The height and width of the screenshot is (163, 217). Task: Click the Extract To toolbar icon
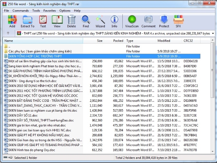(x=27, y=21)
